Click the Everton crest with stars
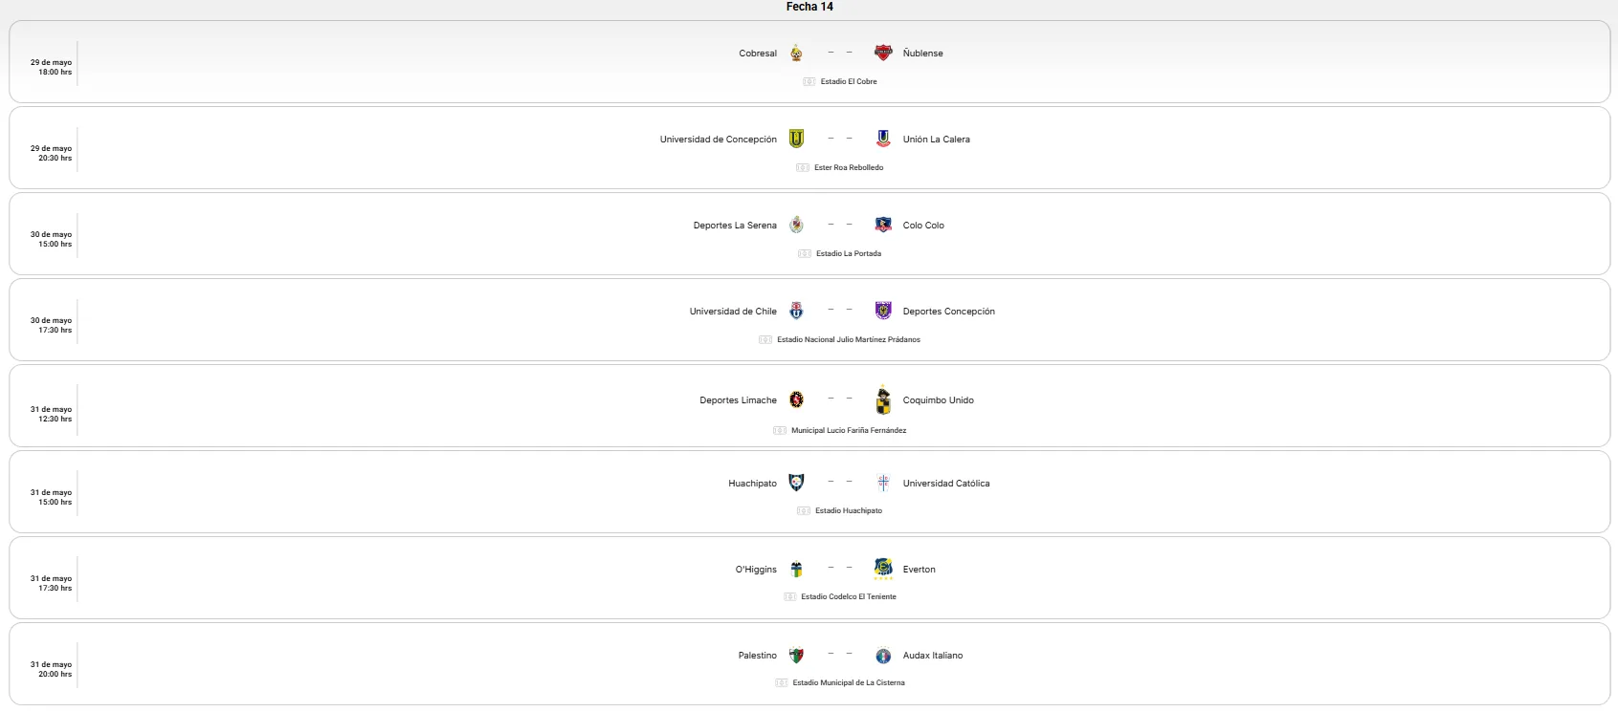The width and height of the screenshot is (1618, 712). point(883,569)
